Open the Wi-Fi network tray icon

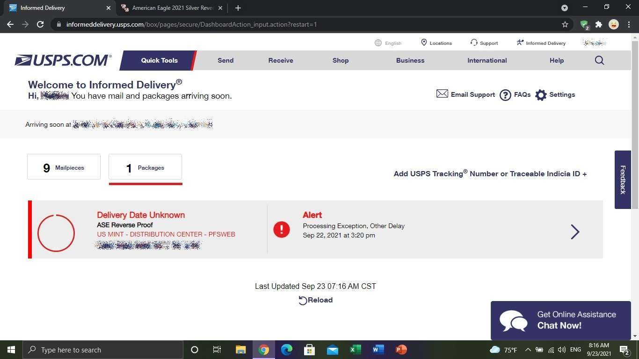pyautogui.click(x=551, y=350)
